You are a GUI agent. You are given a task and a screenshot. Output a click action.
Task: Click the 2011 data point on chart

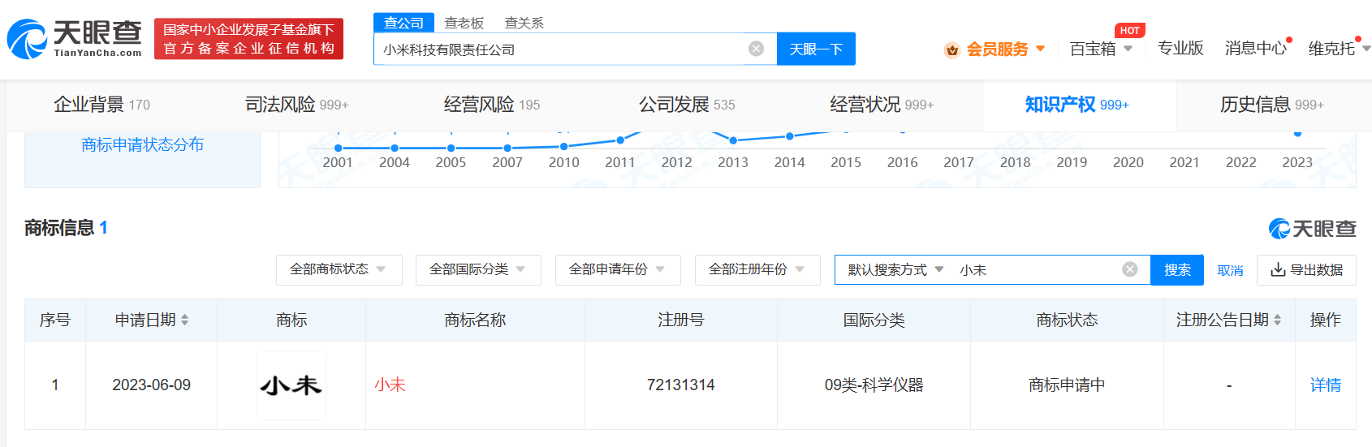tap(620, 140)
